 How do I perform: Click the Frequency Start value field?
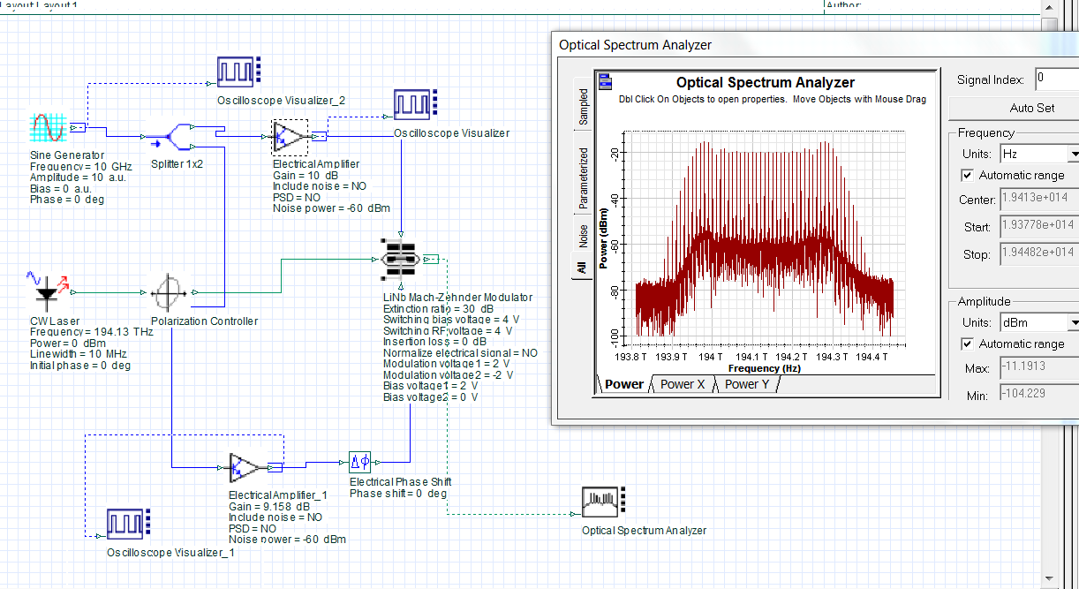(x=1038, y=226)
